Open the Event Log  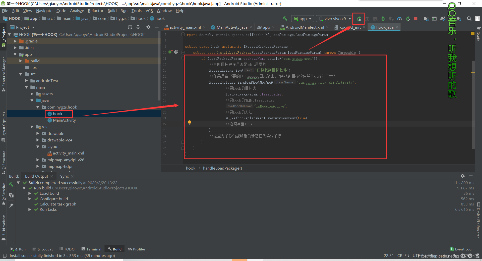pos(461,249)
